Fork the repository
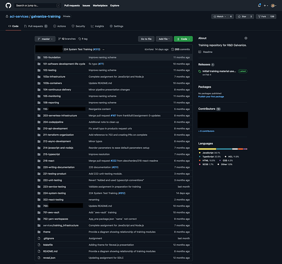Viewport: 282px width, 264px height. click(262, 17)
